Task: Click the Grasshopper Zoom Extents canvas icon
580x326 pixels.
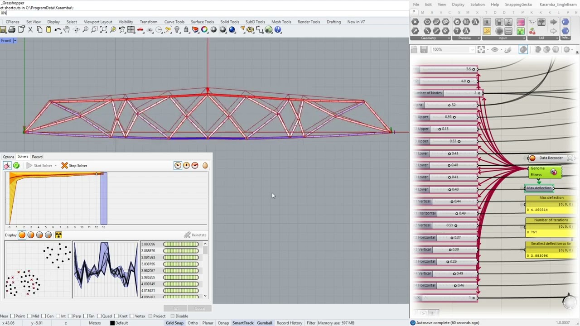Action: coord(481,50)
